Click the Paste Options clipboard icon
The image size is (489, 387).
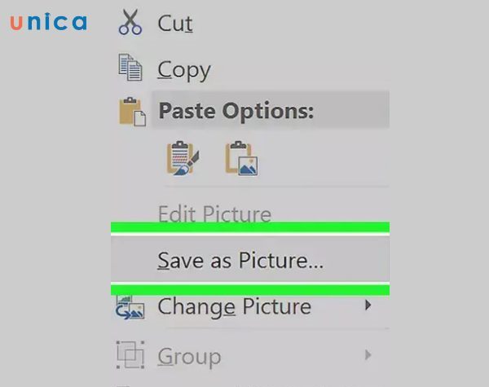pyautogui.click(x=131, y=112)
